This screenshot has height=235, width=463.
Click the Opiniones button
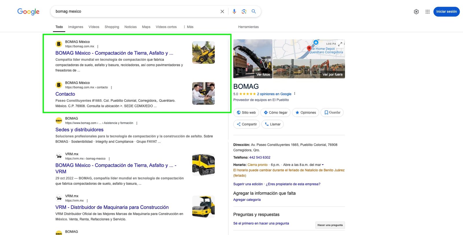point(306,112)
